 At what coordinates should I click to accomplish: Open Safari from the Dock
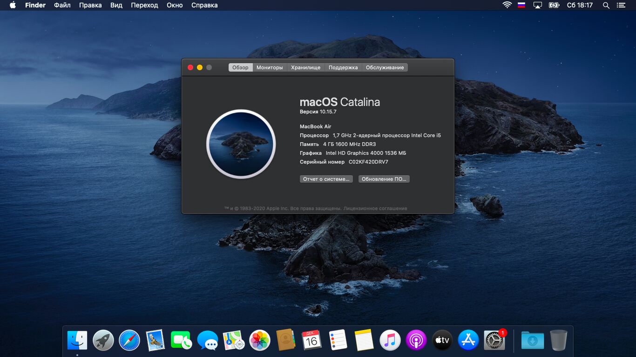[x=129, y=341]
